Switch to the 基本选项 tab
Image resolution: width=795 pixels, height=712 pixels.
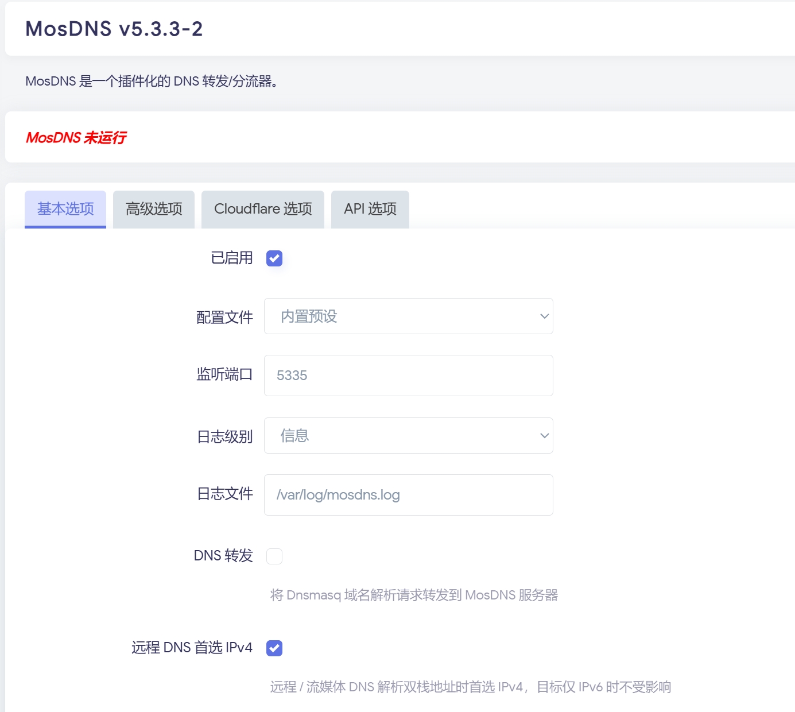(x=65, y=209)
